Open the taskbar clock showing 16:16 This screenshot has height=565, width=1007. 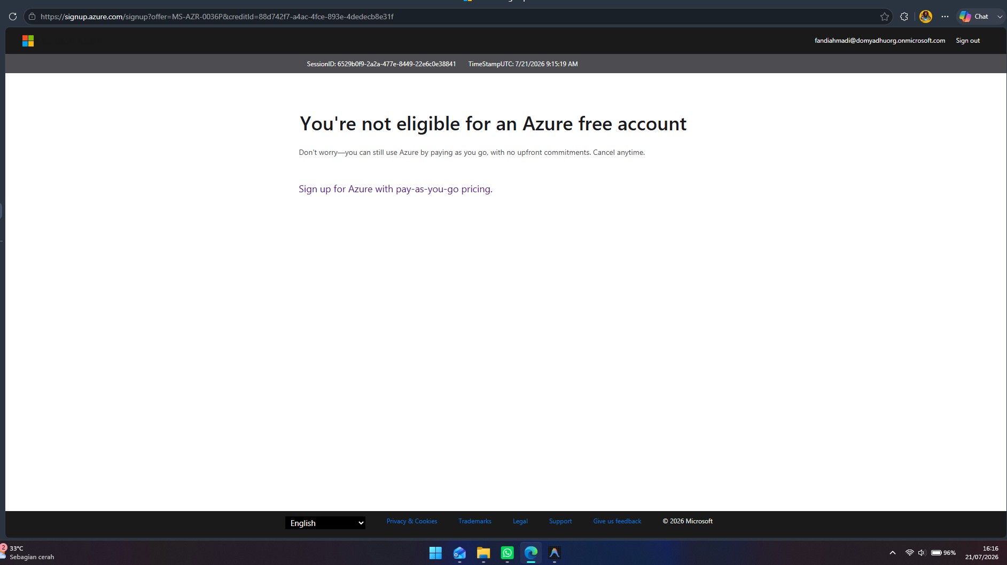pos(982,553)
